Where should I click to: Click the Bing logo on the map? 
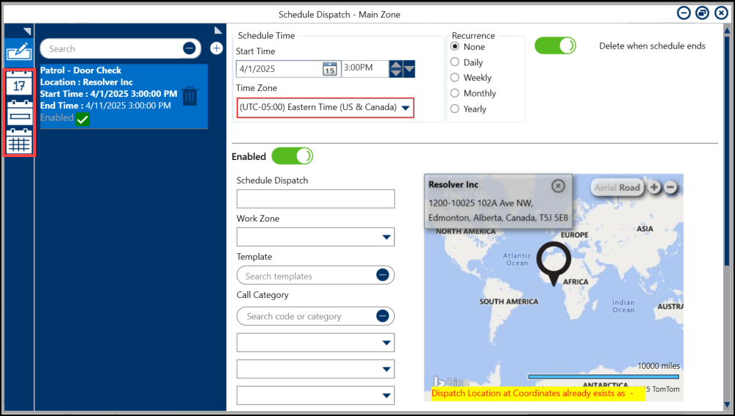(451, 382)
